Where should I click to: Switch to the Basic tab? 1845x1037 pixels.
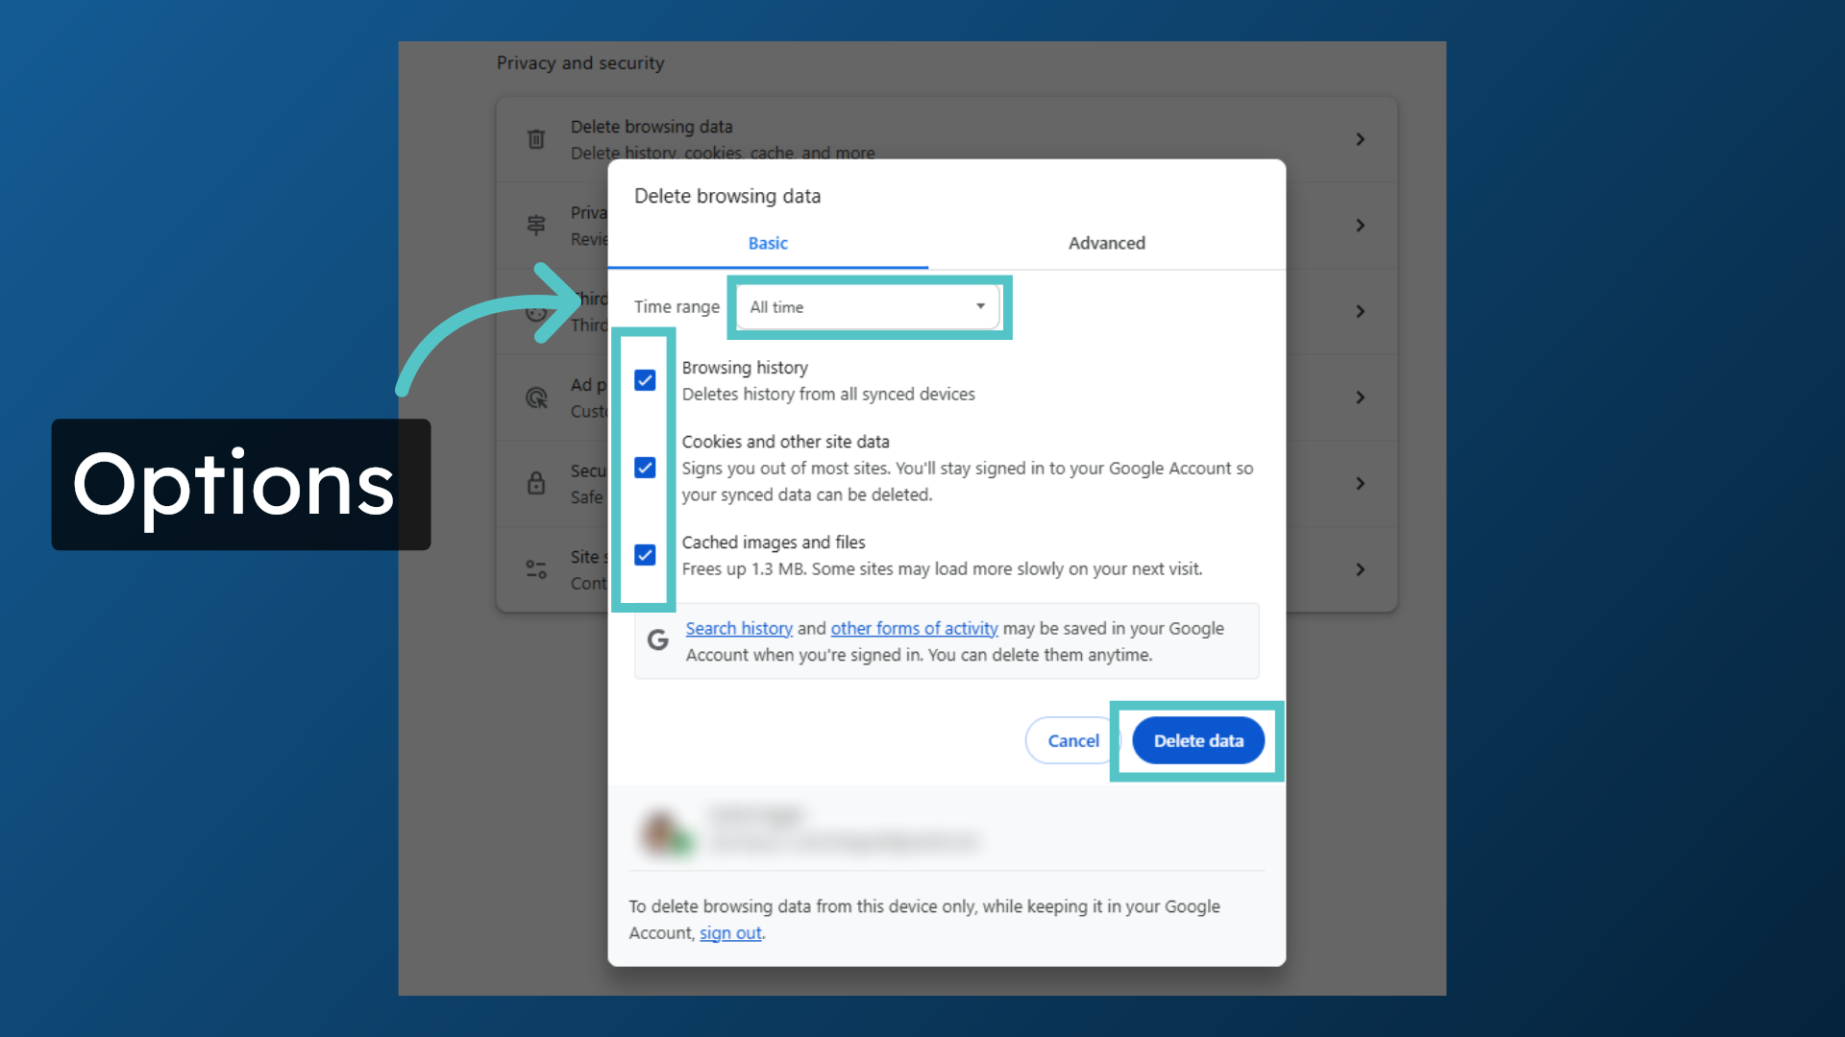coord(768,244)
